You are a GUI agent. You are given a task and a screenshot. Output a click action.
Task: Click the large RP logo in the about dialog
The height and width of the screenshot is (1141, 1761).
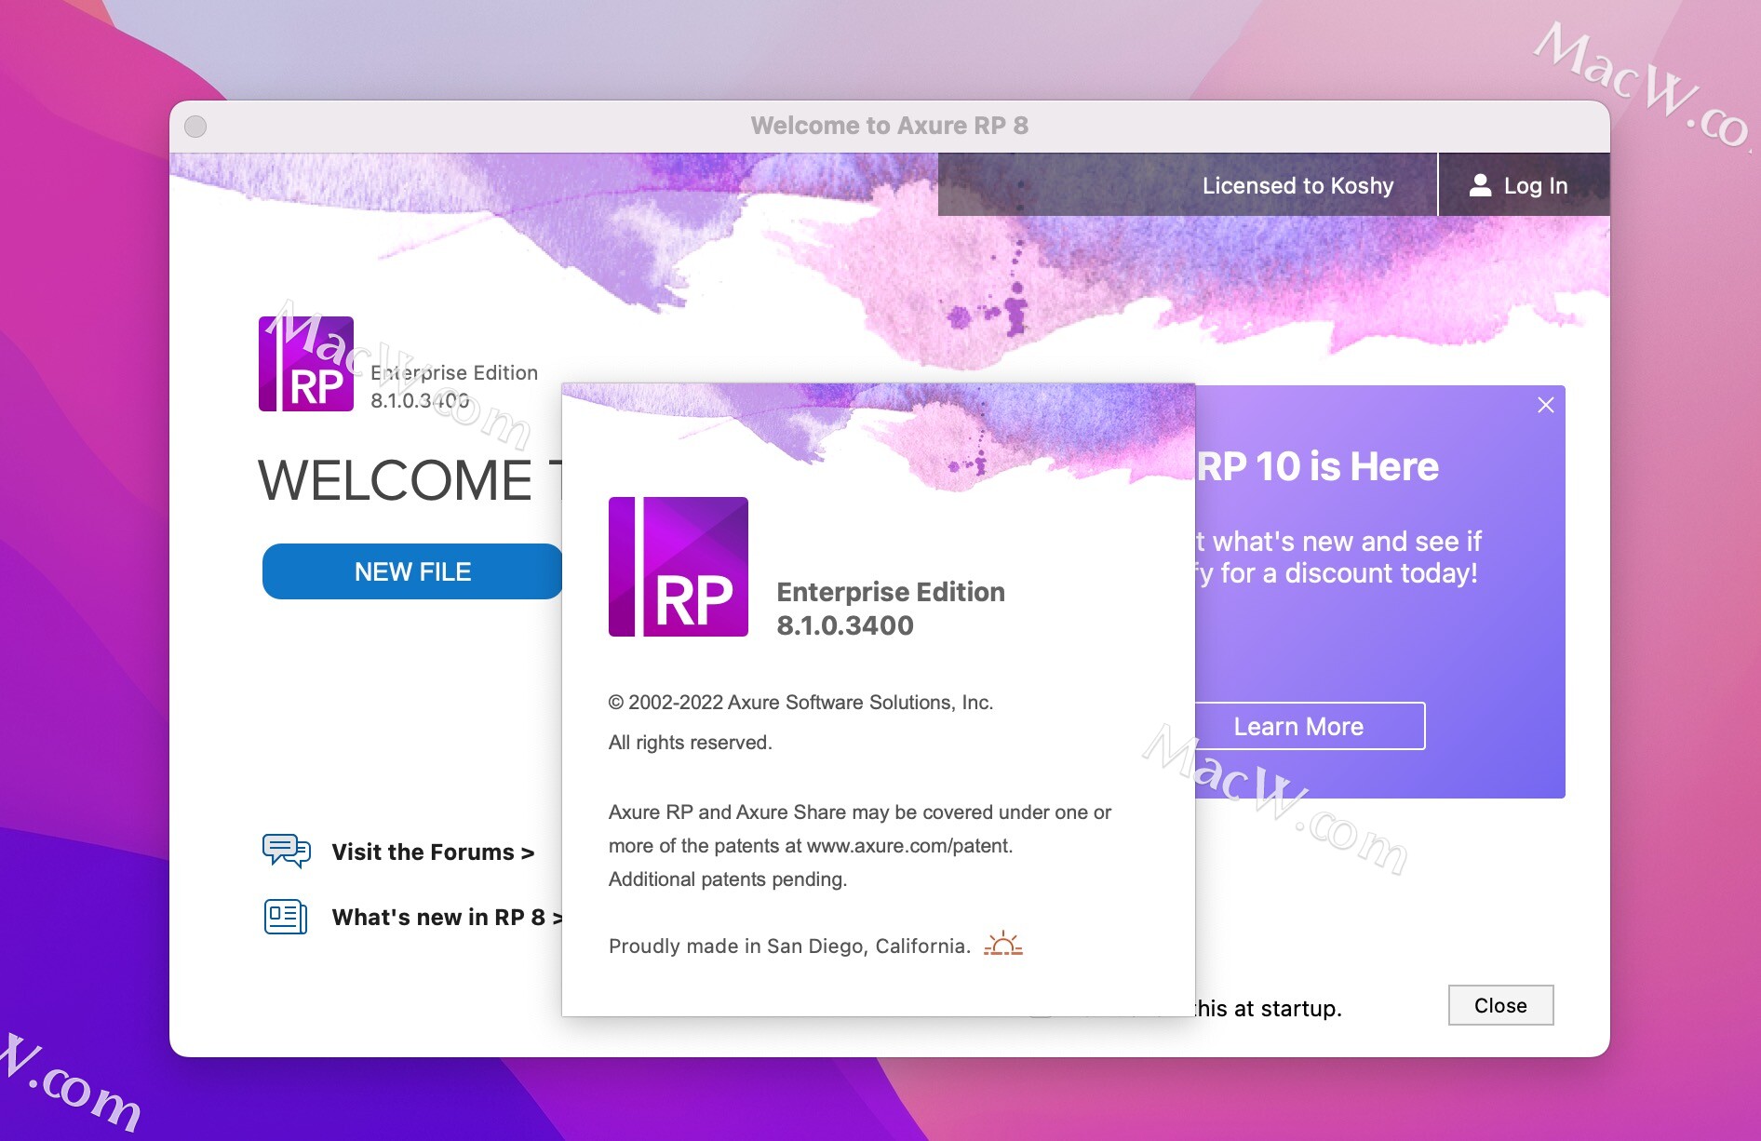[x=679, y=567]
